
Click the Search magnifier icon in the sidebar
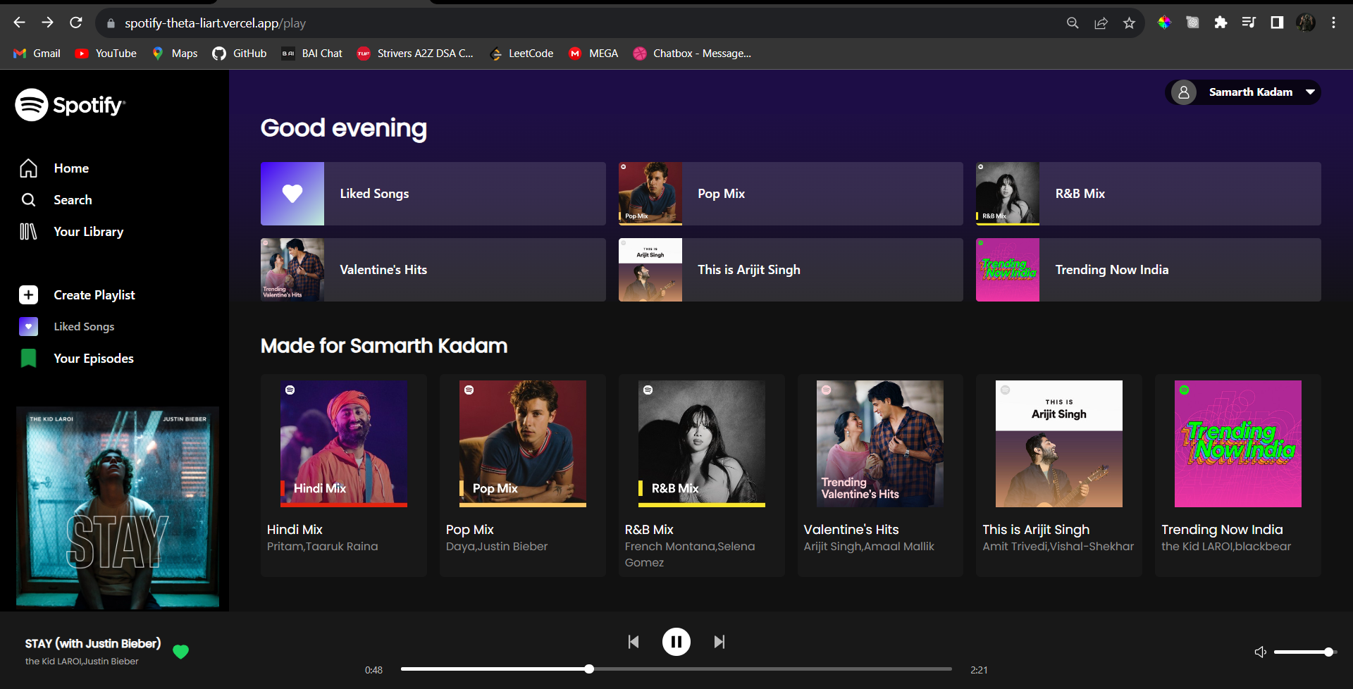[28, 200]
